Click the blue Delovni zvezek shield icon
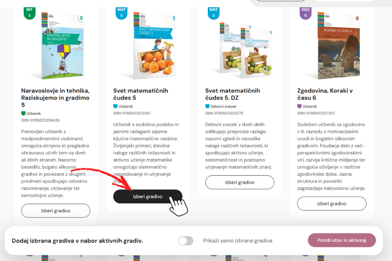This screenshot has height=261, width=392. (207, 106)
